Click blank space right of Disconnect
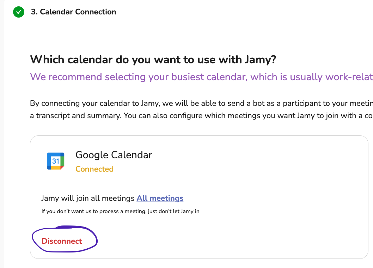This screenshot has height=268, width=373. tap(212, 241)
